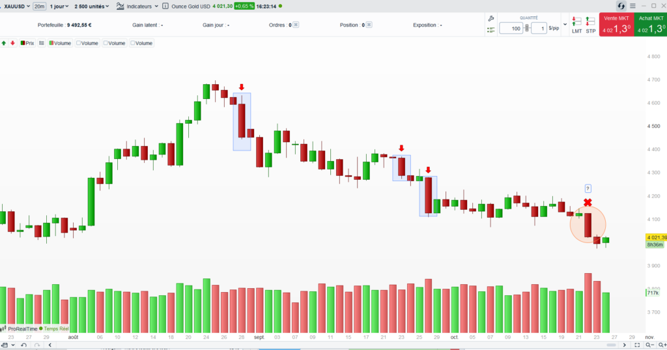
Task: Click the save/print icon in bottom bar
Action: 5,345
